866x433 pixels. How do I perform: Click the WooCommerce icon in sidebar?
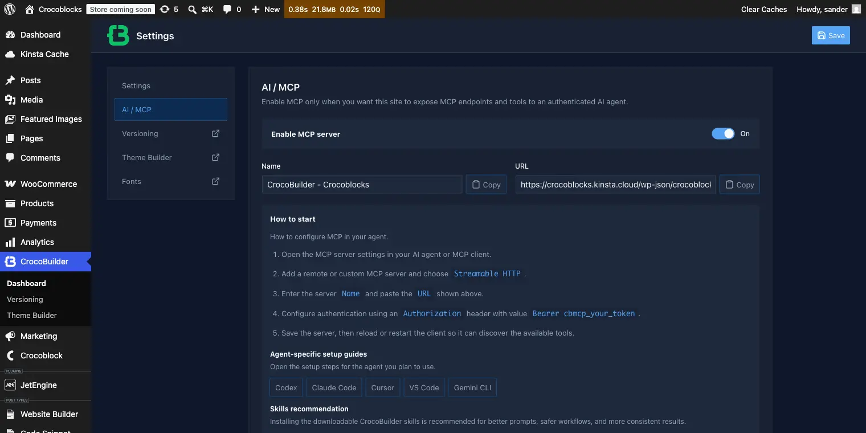coord(10,184)
